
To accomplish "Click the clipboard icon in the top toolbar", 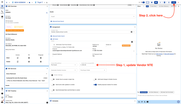I will (x=165, y=2).
